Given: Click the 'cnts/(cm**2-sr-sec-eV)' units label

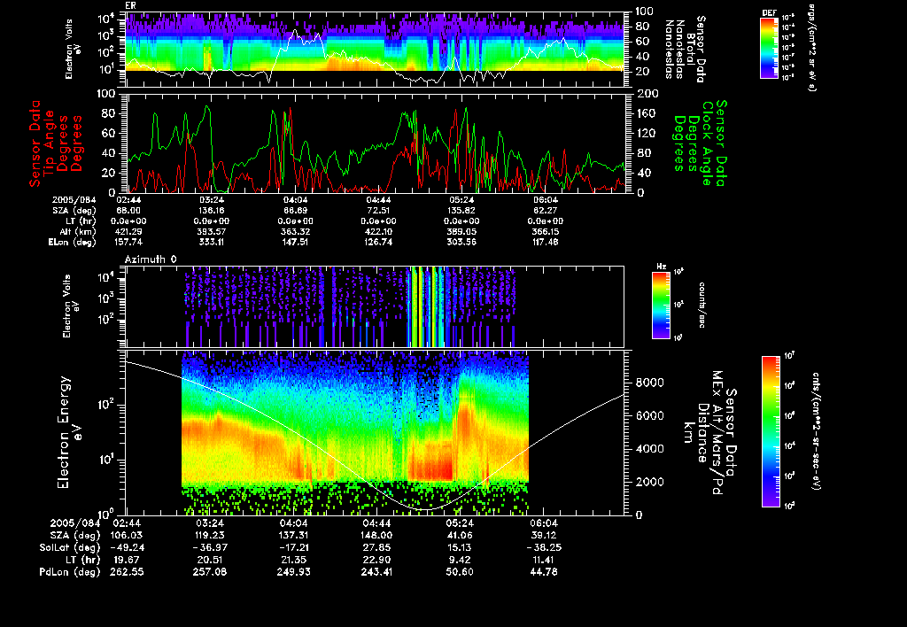Looking at the screenshot, I should [816, 431].
